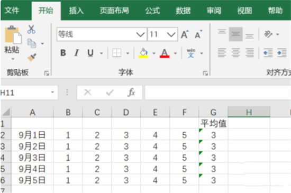Switch to the 视图 tab

[244, 11]
